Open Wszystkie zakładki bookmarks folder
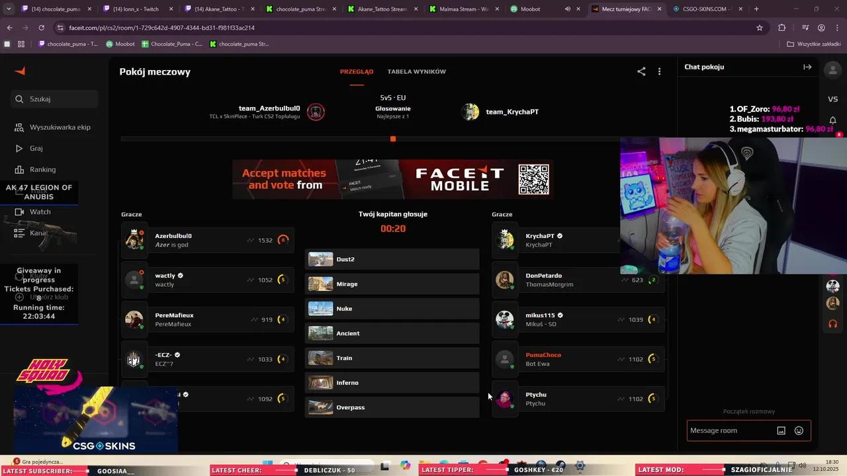The width and height of the screenshot is (847, 476). (x=813, y=44)
